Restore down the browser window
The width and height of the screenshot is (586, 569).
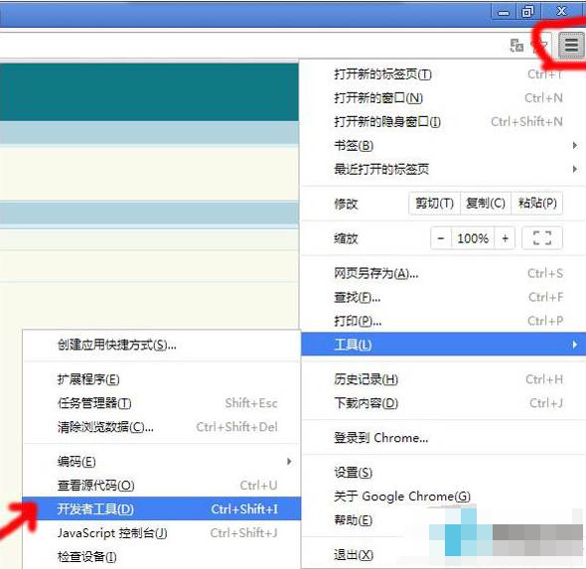point(527,12)
